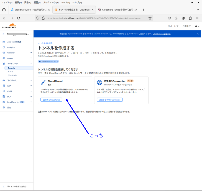202x191 pixels.
Task: Open the ブックマーク(B) menu
Action: pos(51,2)
